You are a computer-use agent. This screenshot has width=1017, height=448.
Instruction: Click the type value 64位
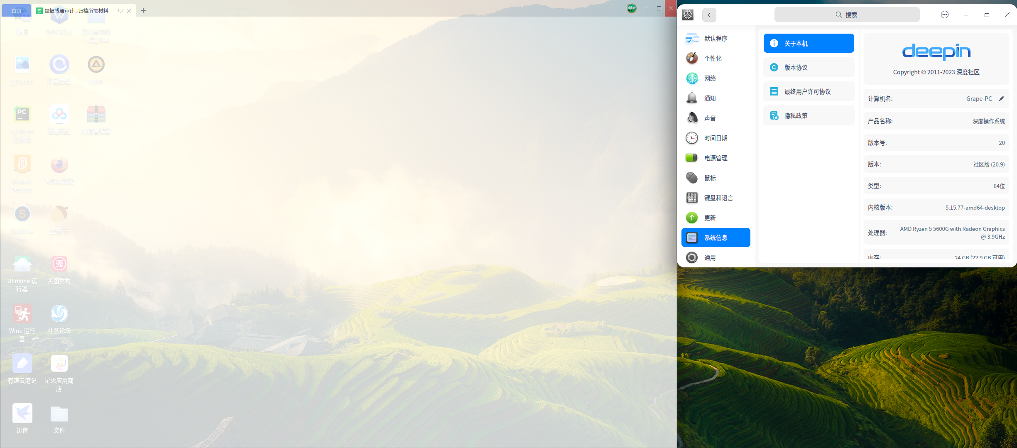tap(999, 186)
